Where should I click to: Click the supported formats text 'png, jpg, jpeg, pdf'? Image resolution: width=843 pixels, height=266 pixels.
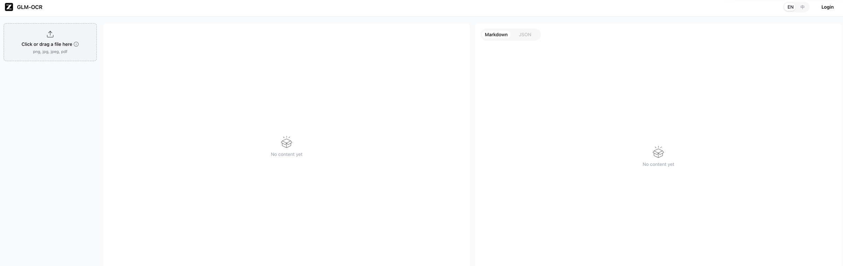pyautogui.click(x=50, y=52)
